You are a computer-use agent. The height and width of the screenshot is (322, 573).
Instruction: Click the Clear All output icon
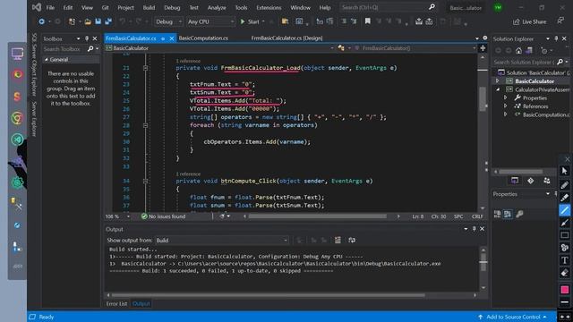338,240
